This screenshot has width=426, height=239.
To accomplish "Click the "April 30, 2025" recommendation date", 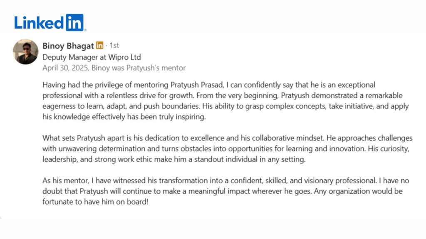I will [65, 68].
